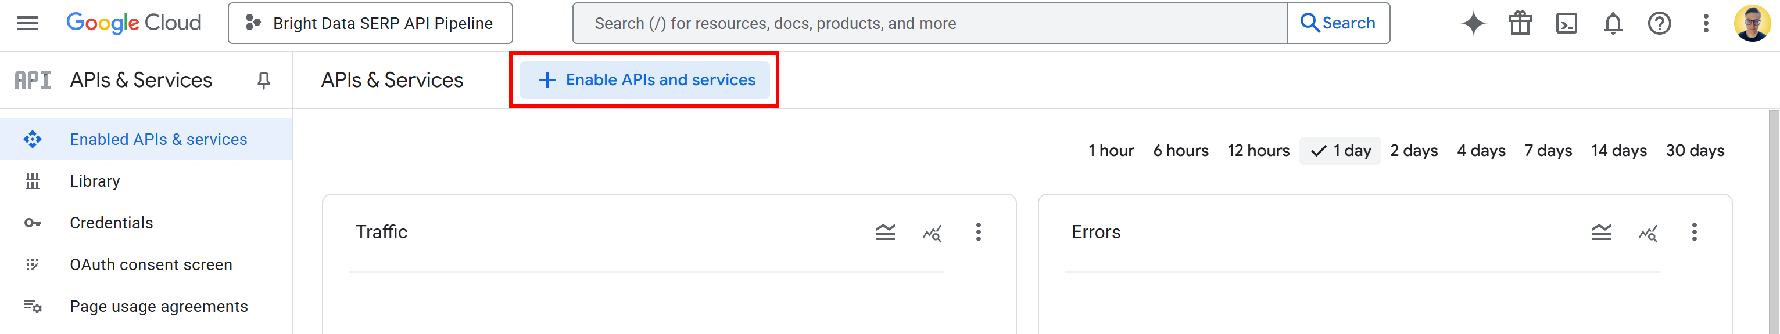Open the Errors card overflow menu
Viewport: 1780px width, 334px height.
pyautogui.click(x=1695, y=233)
